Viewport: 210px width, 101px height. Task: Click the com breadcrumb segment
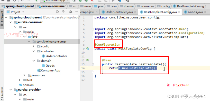pyautogui.click(x=112, y=6)
